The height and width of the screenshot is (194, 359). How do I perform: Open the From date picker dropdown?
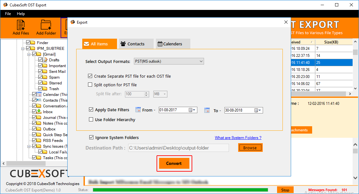pos(192,110)
